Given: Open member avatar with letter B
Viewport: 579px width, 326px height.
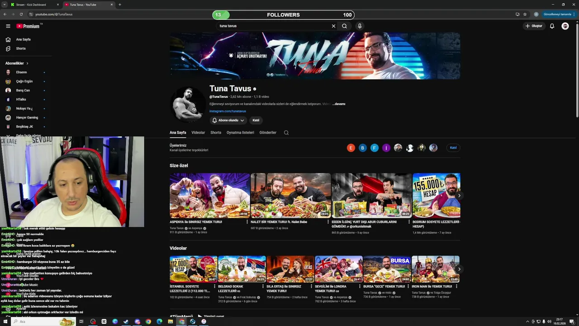Looking at the screenshot, I should click(x=362, y=148).
